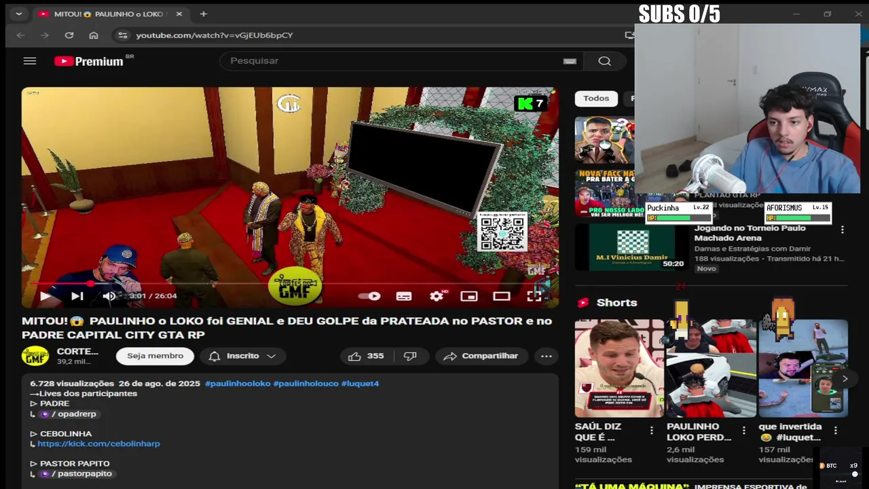This screenshot has width=869, height=489.
Task: Open options for PAULINHO LOKO PERD short
Action: (743, 430)
